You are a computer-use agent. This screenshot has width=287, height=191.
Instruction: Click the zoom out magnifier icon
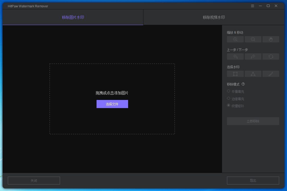click(253, 39)
